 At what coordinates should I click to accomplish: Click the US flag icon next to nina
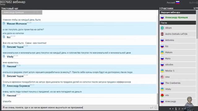tap(162, 77)
